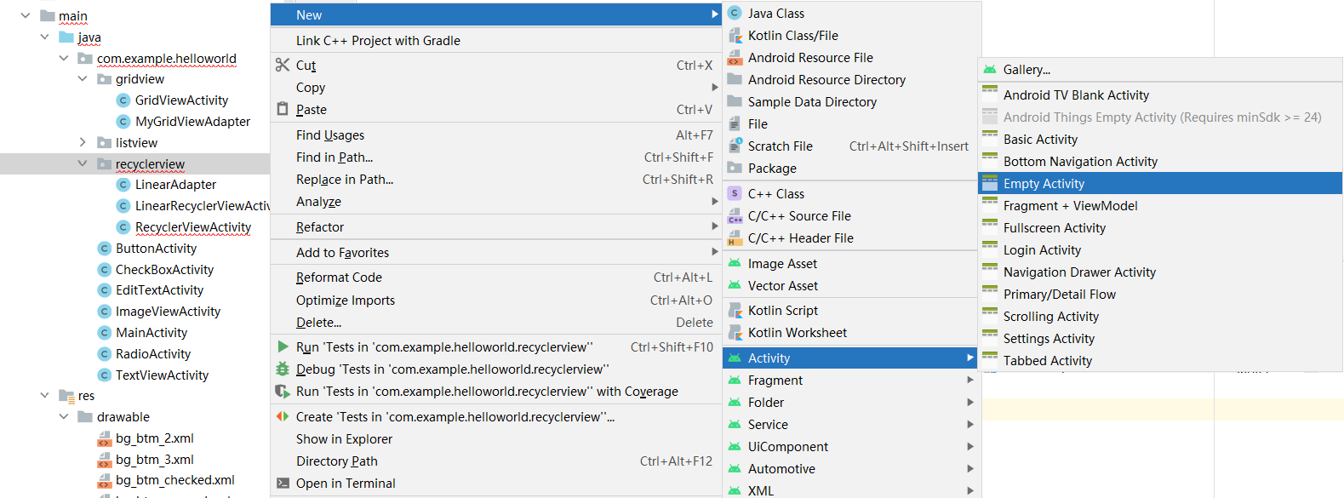
Task: Click the Scratch File icon
Action: 735,146
